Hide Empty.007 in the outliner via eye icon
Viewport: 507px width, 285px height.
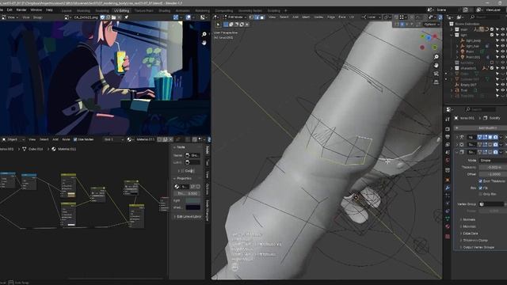click(x=503, y=85)
